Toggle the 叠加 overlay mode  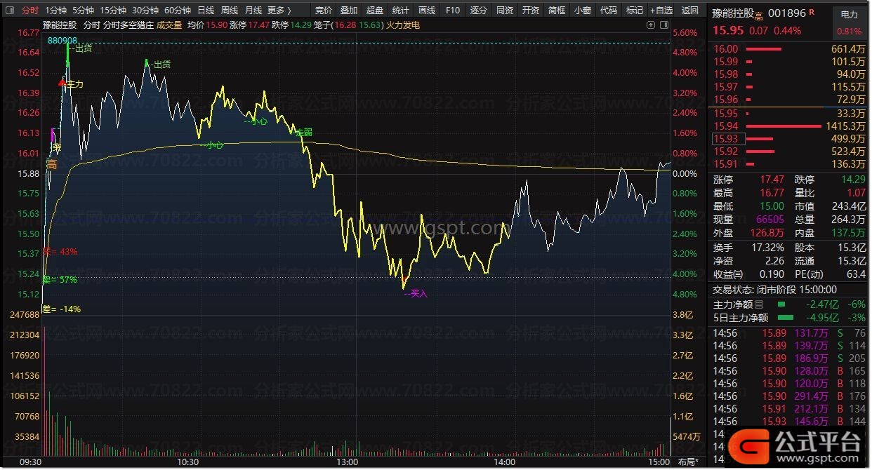point(349,10)
